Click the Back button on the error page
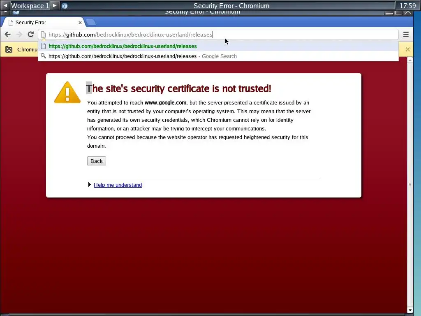This screenshot has width=421, height=316. pyautogui.click(x=96, y=161)
